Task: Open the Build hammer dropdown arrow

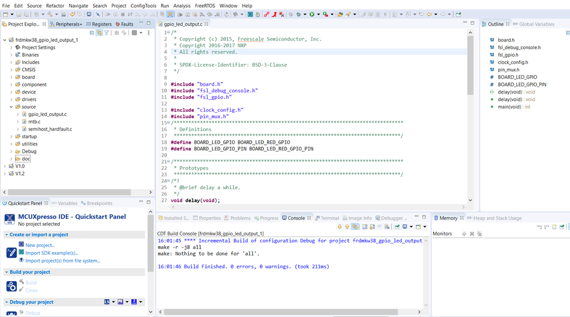Action: point(56,14)
